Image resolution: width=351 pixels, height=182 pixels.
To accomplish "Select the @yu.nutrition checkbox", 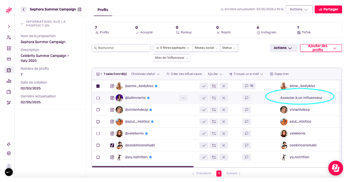I will 98,157.
